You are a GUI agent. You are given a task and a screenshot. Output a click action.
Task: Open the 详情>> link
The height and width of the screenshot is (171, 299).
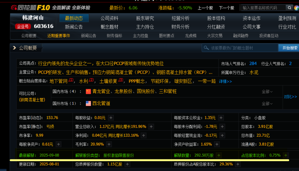click(225, 81)
